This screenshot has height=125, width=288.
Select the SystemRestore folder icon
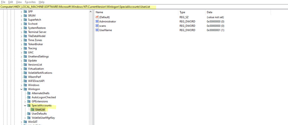pos(25,28)
